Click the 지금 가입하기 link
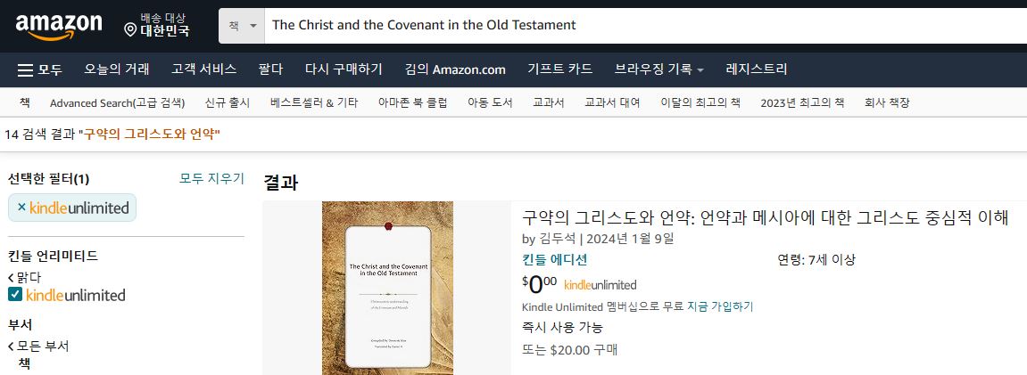The height and width of the screenshot is (375, 1027). point(720,306)
